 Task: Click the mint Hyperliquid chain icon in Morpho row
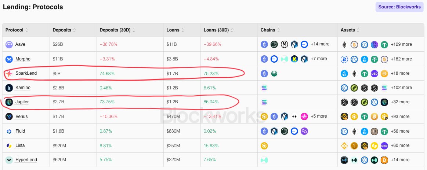(284, 59)
